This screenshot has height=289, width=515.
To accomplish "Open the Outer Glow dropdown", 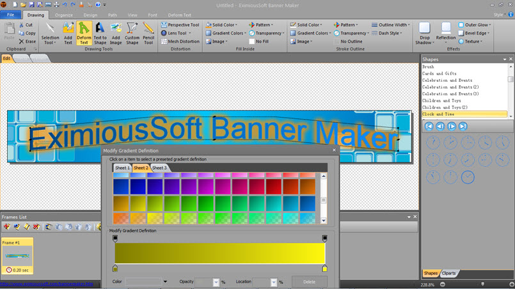I will [474, 25].
